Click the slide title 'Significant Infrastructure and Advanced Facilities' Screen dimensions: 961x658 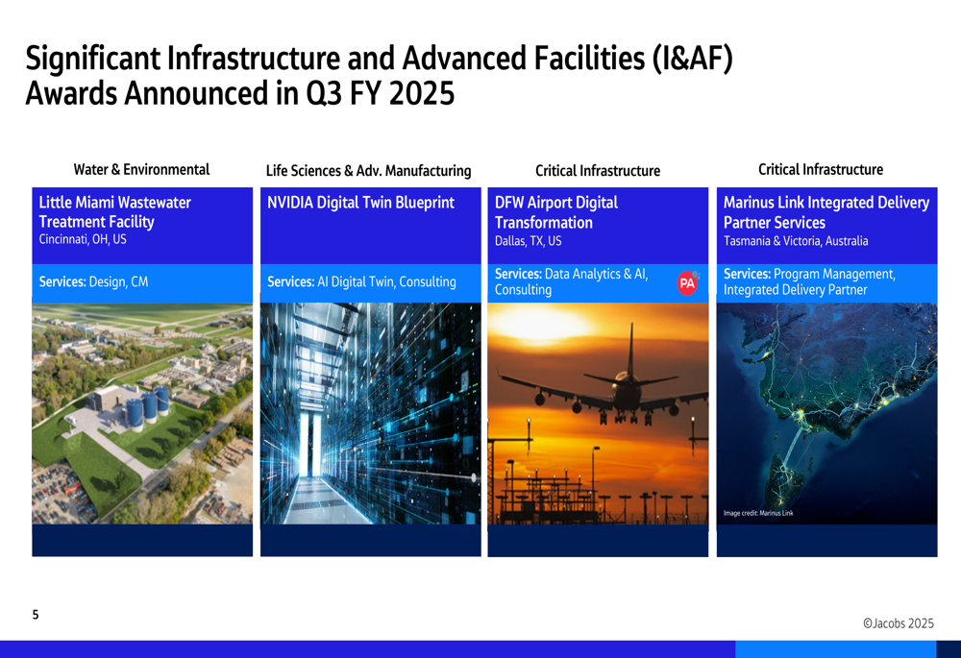coord(379,59)
